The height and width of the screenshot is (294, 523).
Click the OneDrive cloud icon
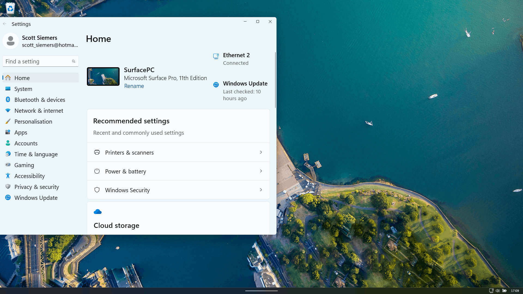(98, 212)
